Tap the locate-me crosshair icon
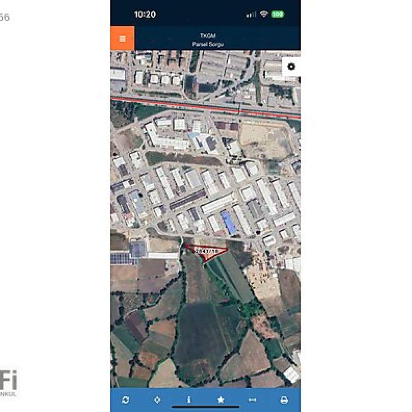The width and height of the screenshot is (412, 412). point(157,400)
